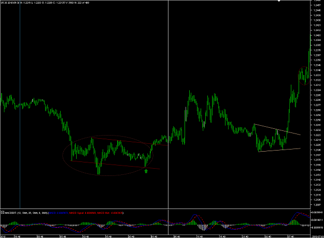Click the 1.2097 price scale label
Image resolution: width=324 pixels, height=238 pixels.
[x=317, y=205]
